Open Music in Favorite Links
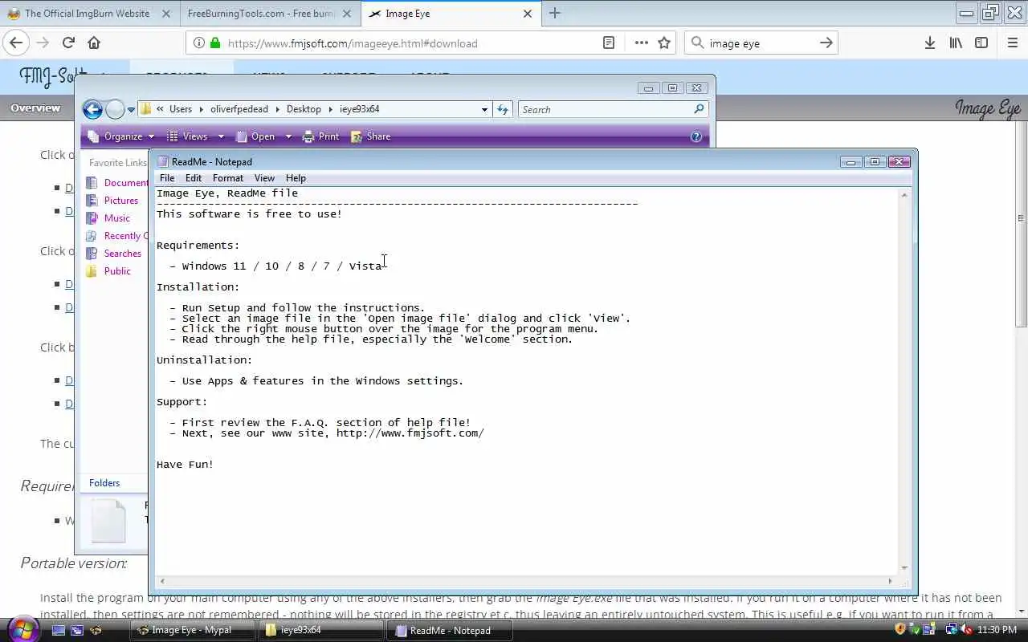This screenshot has height=642, width=1028. click(108, 218)
